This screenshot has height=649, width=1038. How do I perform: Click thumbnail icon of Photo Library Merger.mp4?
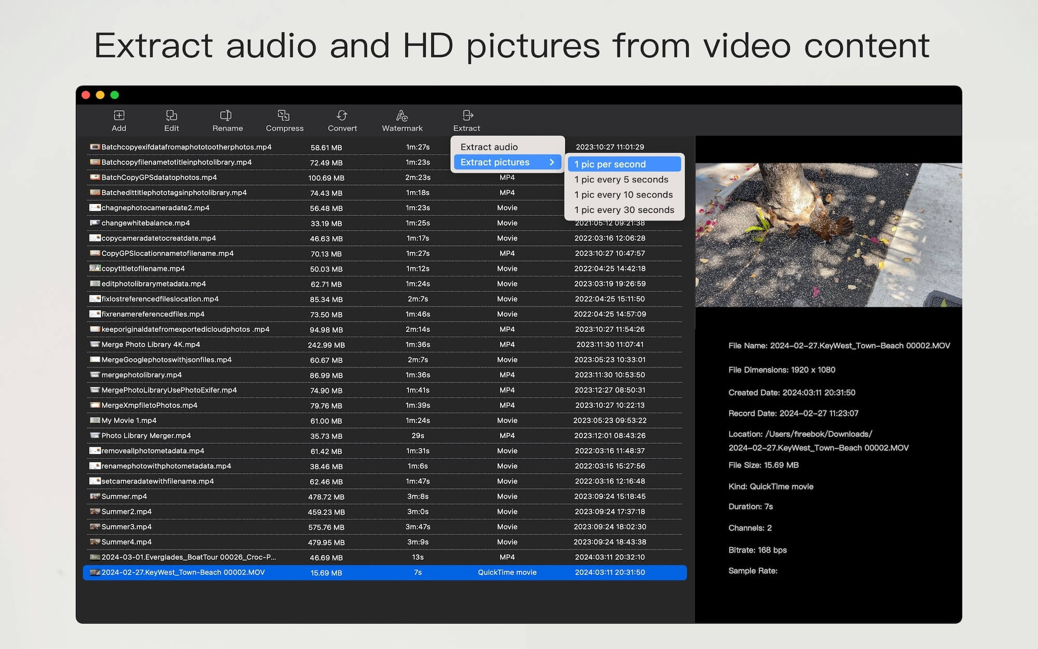tap(95, 435)
